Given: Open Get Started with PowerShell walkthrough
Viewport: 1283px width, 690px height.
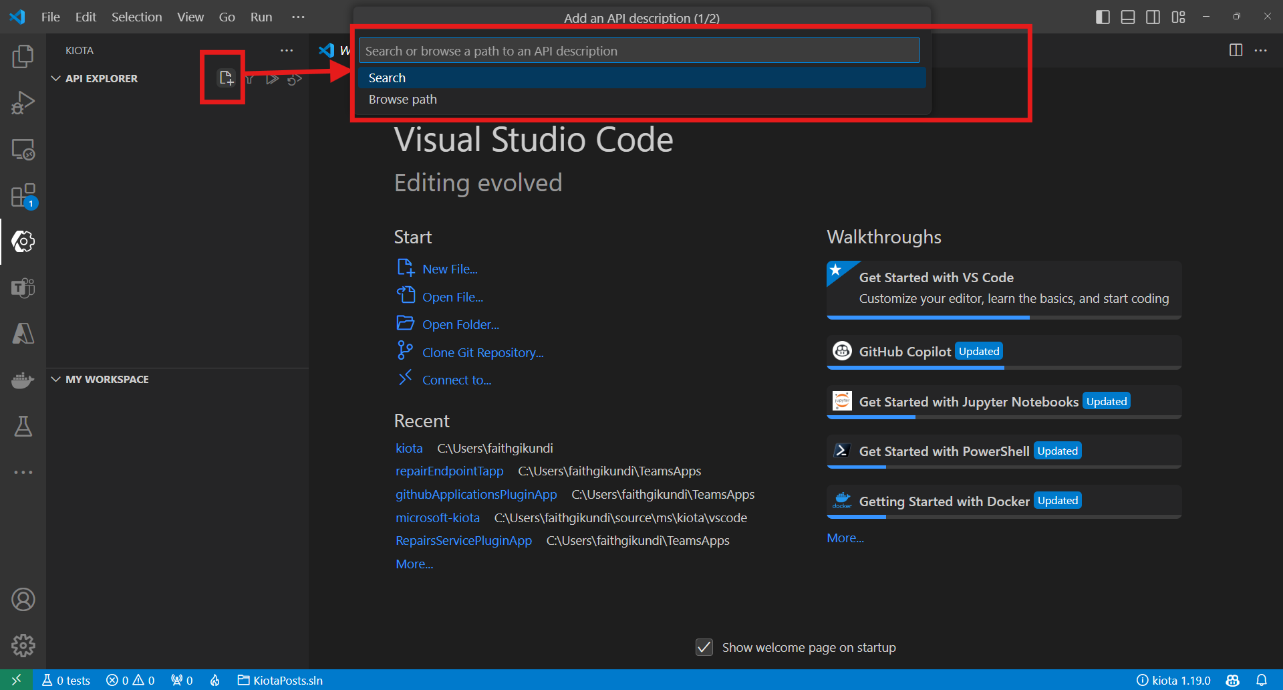Looking at the screenshot, I should pyautogui.click(x=1004, y=451).
